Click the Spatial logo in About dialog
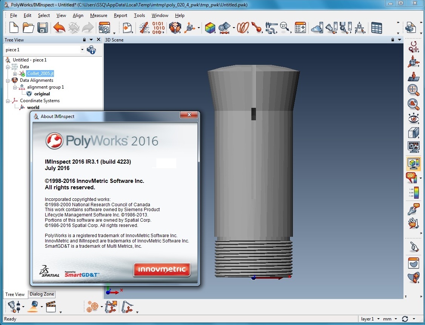 [x=49, y=271]
